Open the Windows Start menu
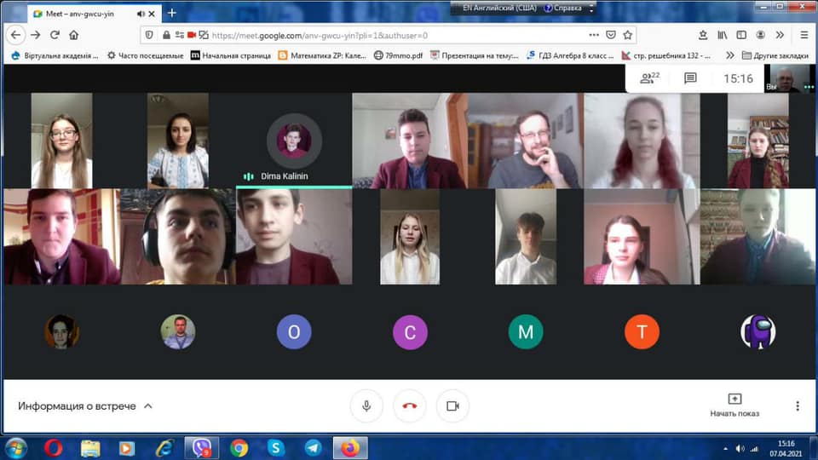This screenshot has width=818, height=460. (15, 448)
